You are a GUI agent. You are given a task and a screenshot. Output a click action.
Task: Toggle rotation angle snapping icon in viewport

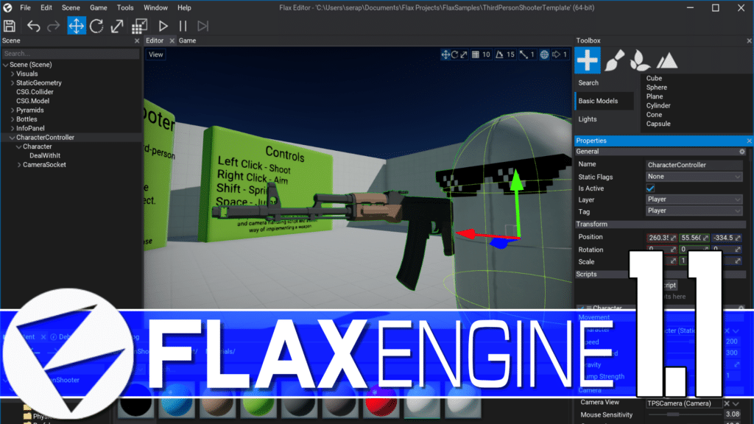[x=500, y=54]
